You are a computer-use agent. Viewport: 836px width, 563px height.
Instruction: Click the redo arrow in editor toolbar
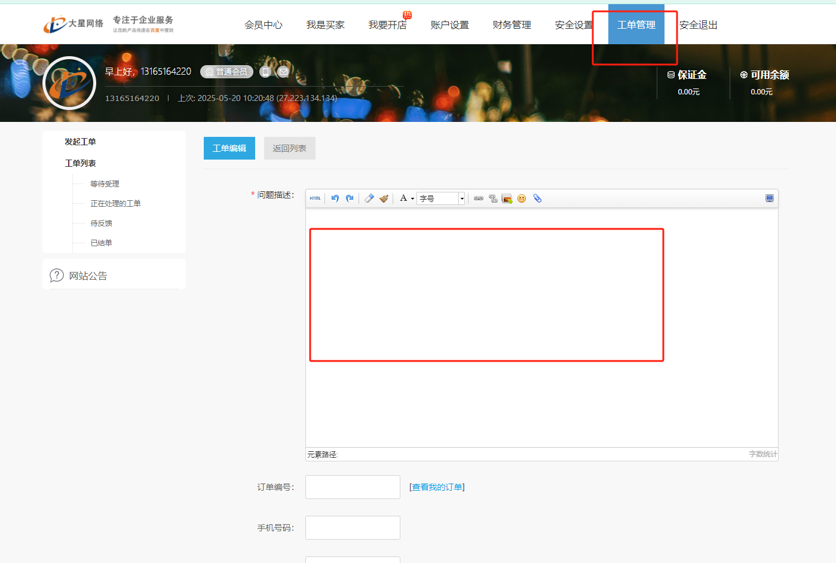pyautogui.click(x=350, y=198)
